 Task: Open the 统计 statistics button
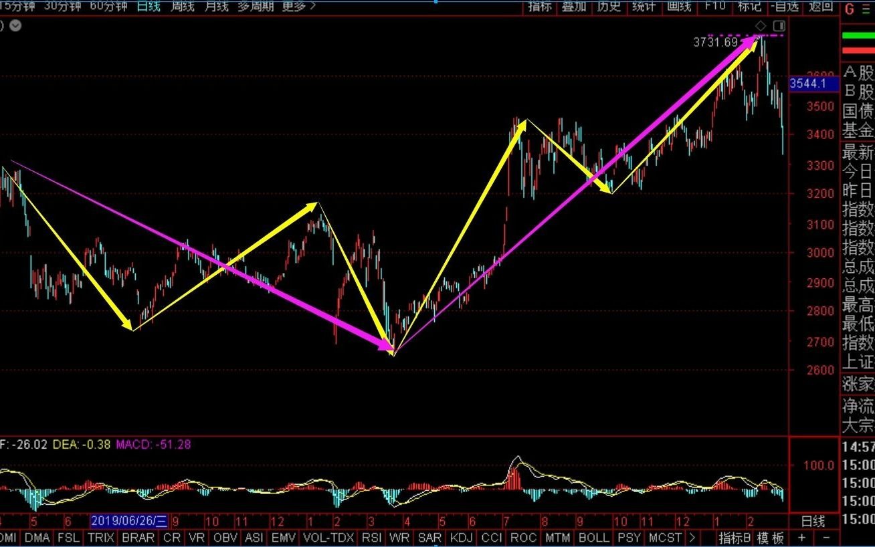(644, 6)
